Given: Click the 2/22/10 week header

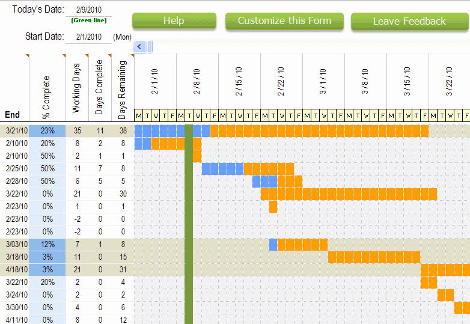Looking at the screenshot, I should [281, 81].
